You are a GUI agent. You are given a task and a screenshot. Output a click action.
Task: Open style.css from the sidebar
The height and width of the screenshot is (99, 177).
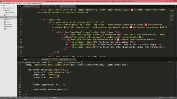click(x=8, y=29)
